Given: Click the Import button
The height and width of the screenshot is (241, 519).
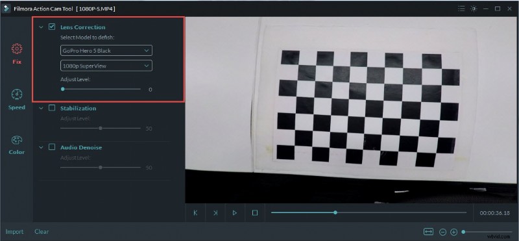Looking at the screenshot, I should pyautogui.click(x=14, y=232).
